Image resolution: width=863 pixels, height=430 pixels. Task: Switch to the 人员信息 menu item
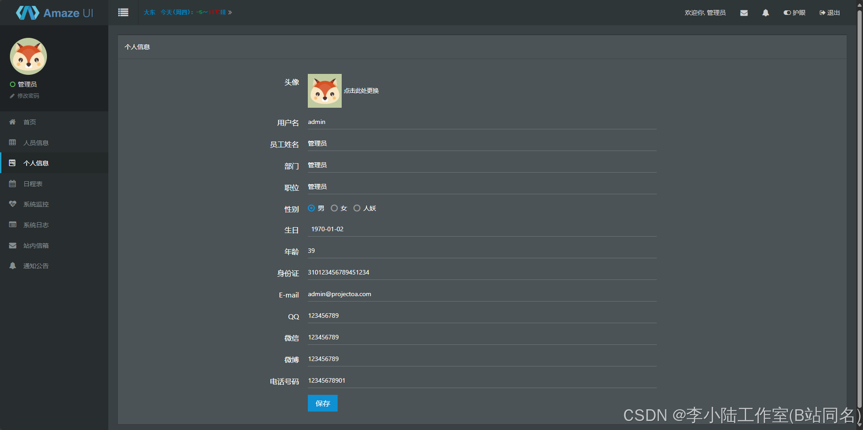pyautogui.click(x=36, y=142)
